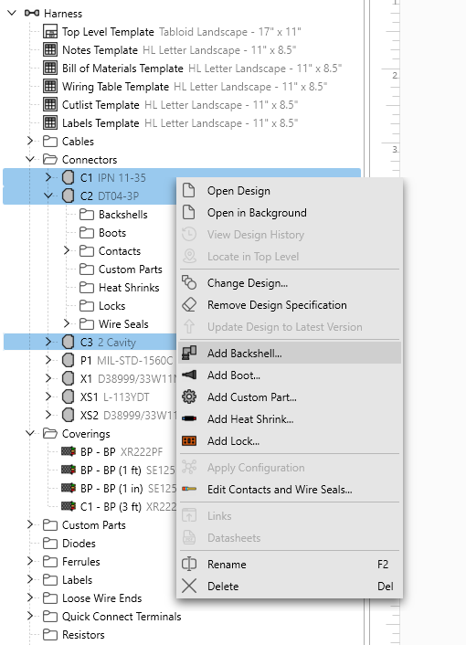Click the C1 - BP (3 ft) covering icon
The width and height of the screenshot is (466, 645).
pos(69,506)
